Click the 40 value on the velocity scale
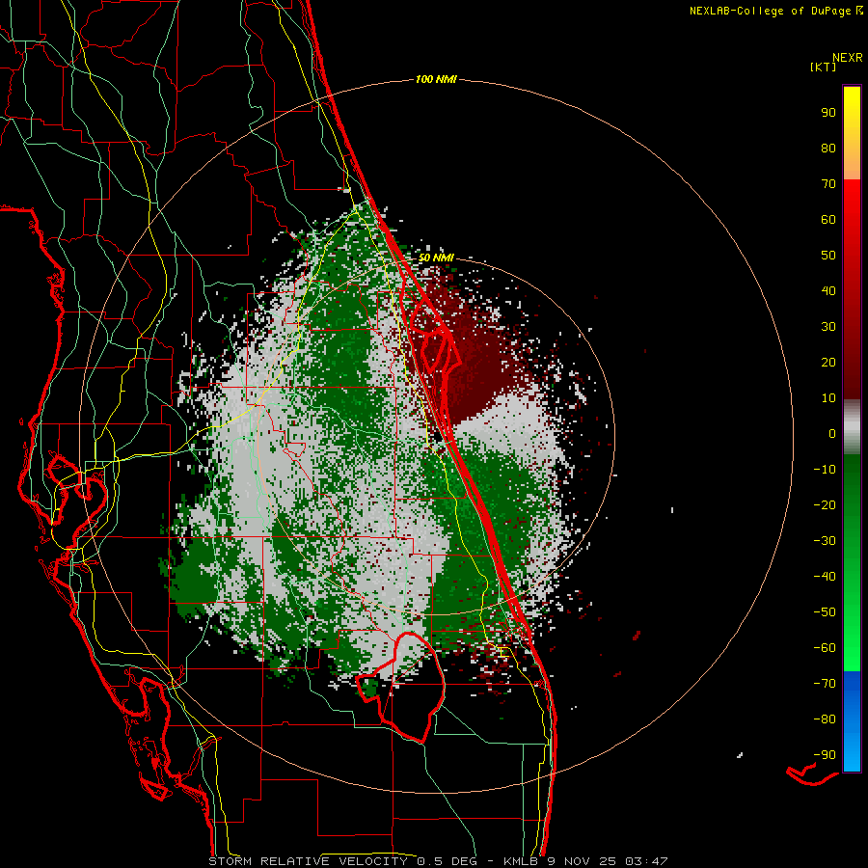 [828, 290]
